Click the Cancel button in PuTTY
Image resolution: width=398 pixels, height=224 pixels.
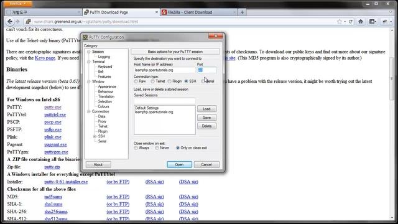tap(206, 164)
